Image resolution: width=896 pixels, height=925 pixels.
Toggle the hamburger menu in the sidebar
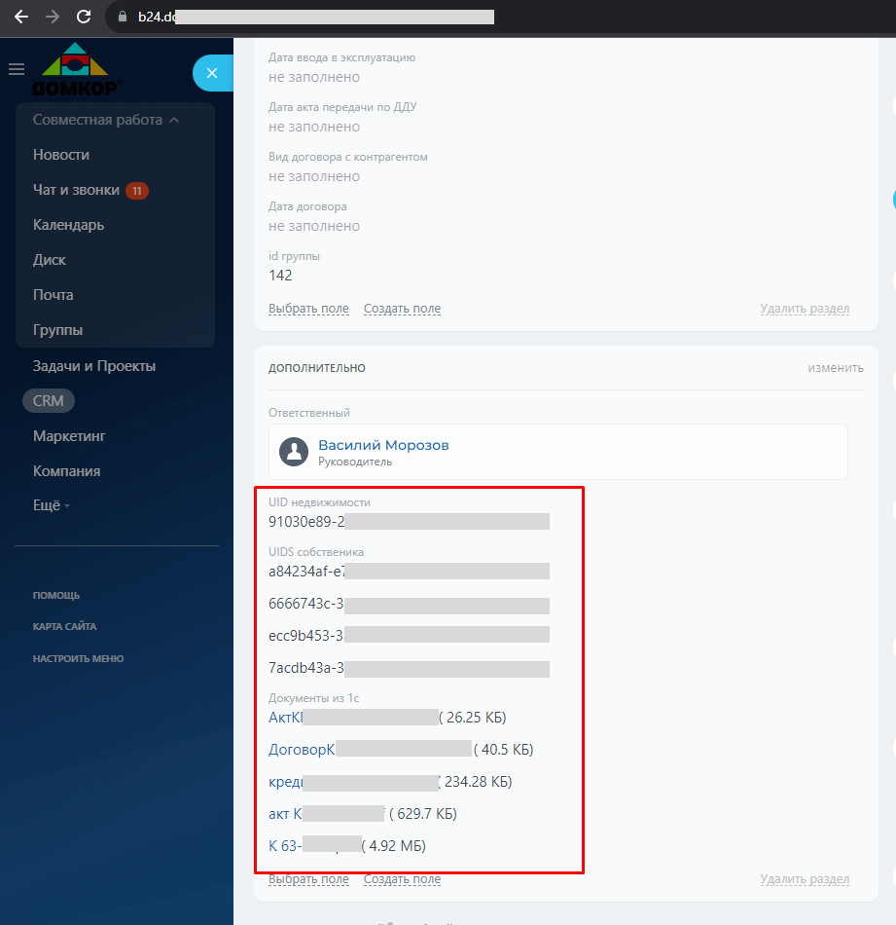17,69
